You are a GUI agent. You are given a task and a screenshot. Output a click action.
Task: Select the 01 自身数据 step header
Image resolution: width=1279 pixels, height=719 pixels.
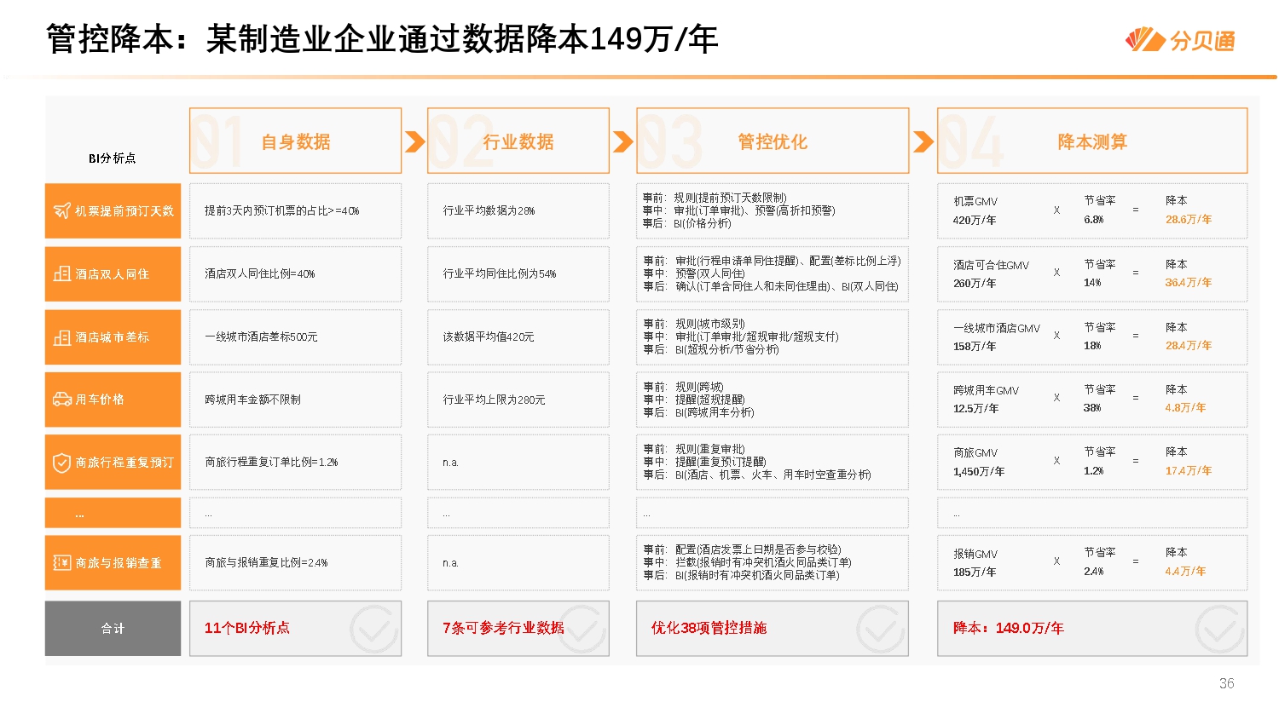(x=295, y=141)
